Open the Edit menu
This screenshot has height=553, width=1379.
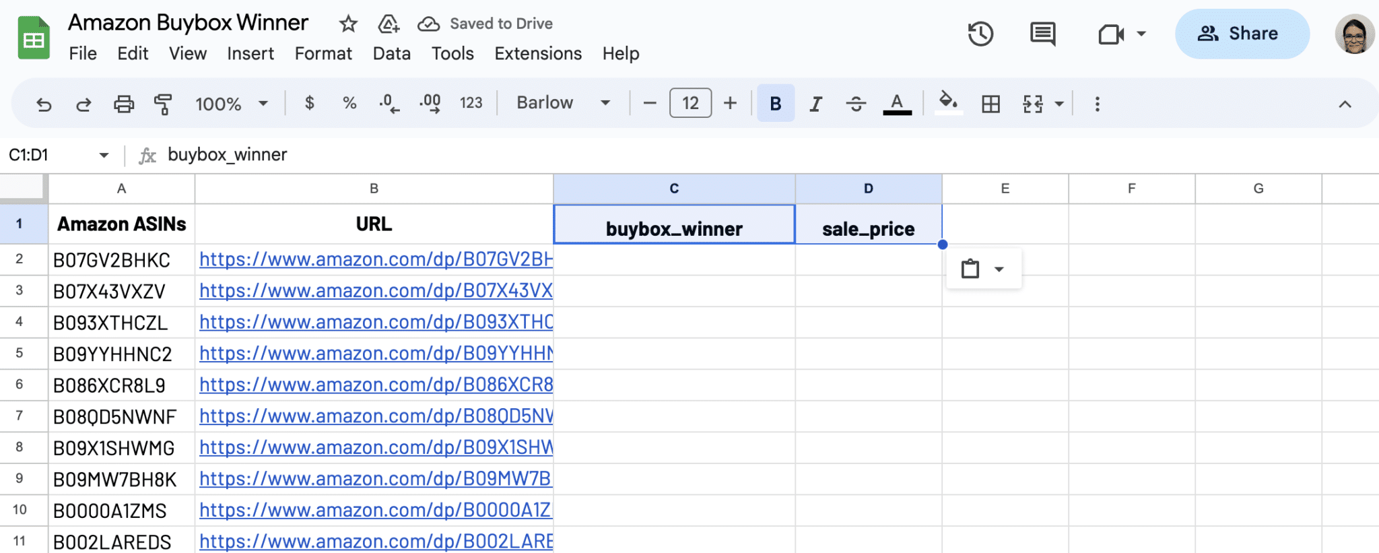[133, 53]
